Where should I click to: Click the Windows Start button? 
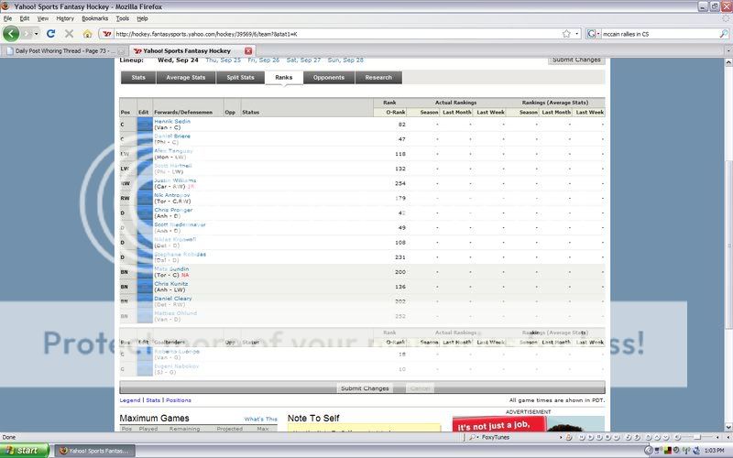coord(27,451)
